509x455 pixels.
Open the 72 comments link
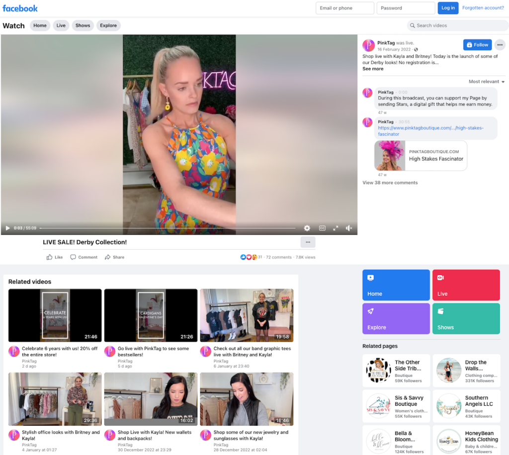(x=279, y=257)
